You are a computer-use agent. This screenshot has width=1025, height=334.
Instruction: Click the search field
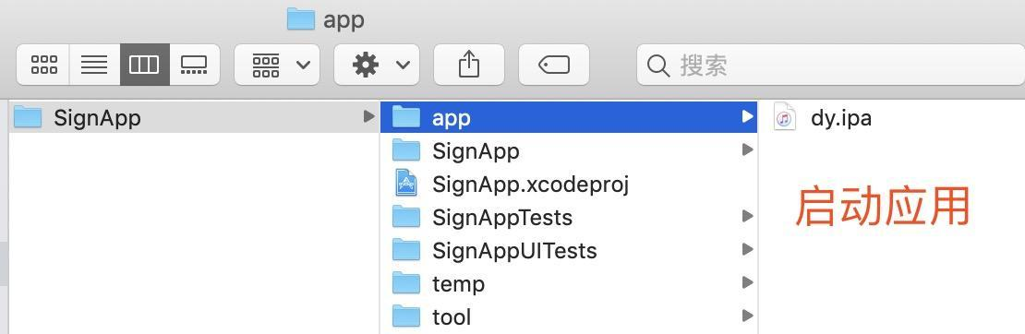pos(830,65)
